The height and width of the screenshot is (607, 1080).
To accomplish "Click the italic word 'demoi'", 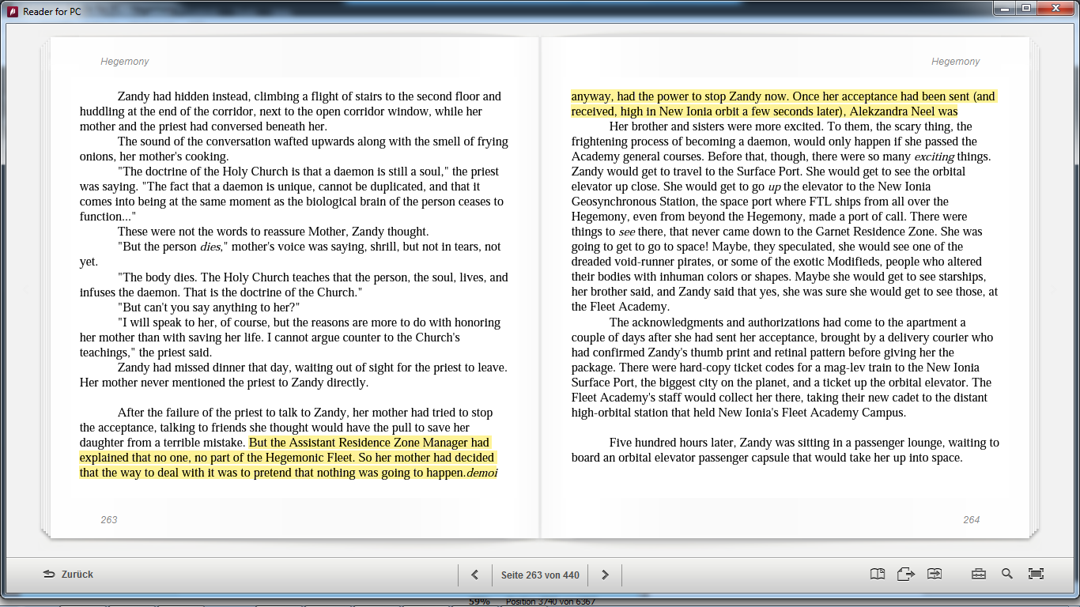I will tap(481, 473).
